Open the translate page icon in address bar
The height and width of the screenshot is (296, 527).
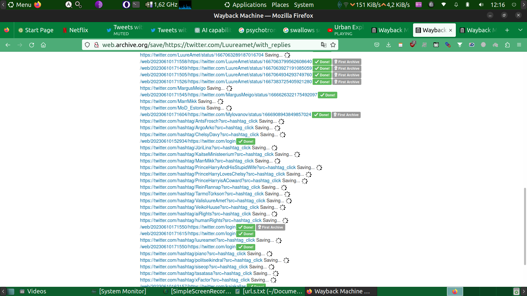[x=324, y=45]
